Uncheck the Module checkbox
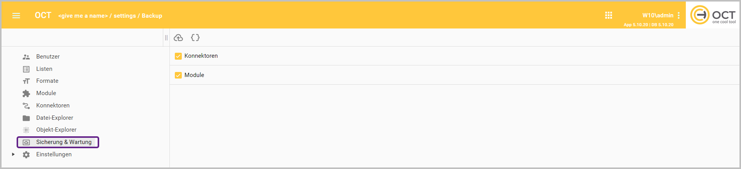Viewport: 741px width, 169px height. [178, 75]
